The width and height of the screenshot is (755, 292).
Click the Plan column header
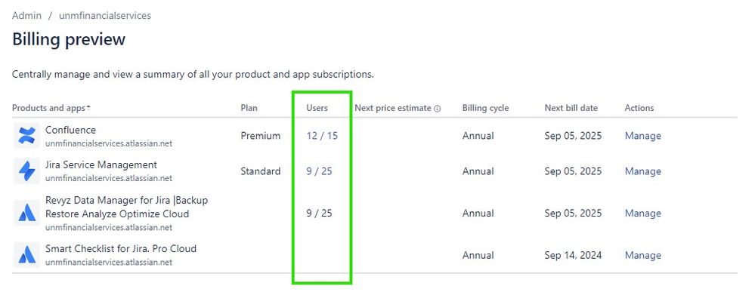249,108
